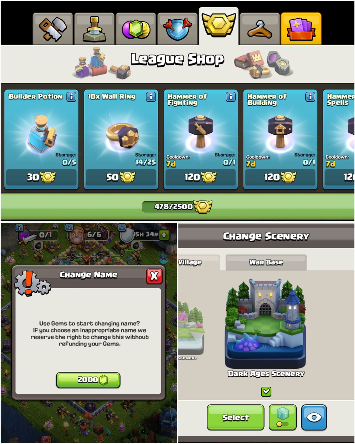Close the Change Name dialog
Screen dimensions: 355x444
coord(154,276)
